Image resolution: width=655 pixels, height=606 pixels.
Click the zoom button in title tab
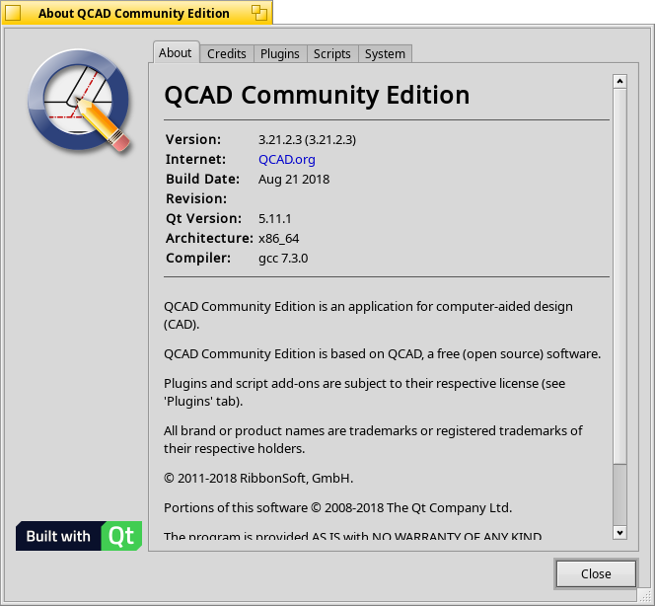tap(259, 13)
